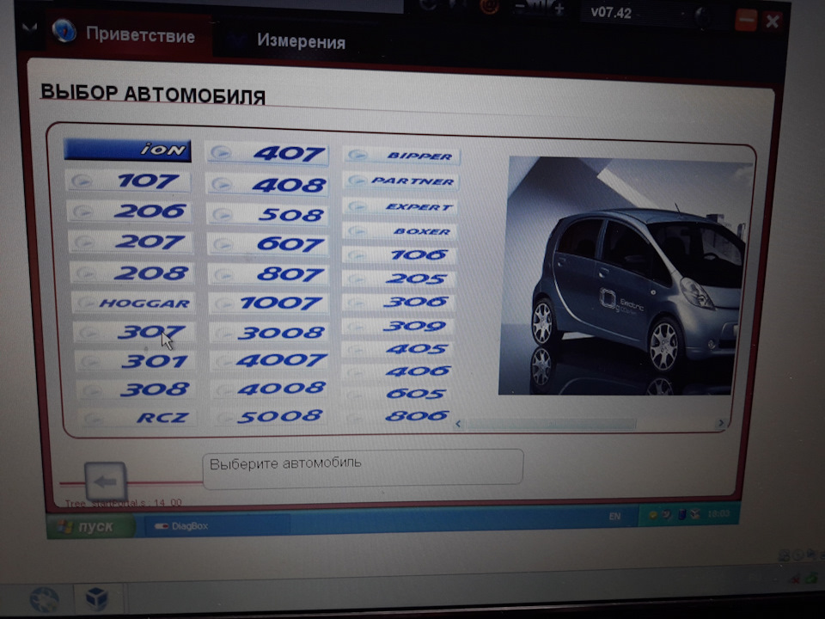Select the 407 model
825x619 pixels.
pos(267,154)
